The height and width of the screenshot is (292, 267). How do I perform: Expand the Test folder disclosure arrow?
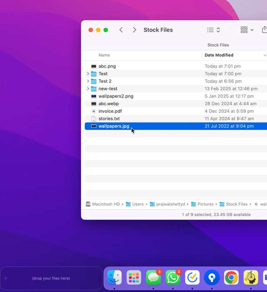point(88,74)
